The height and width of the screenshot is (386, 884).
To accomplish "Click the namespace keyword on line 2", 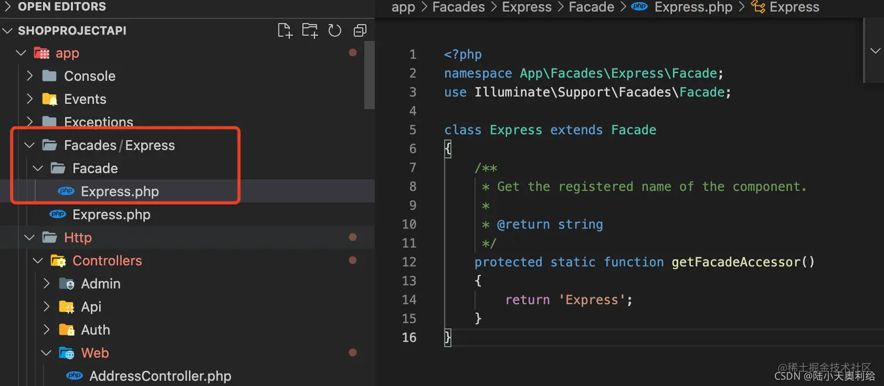I will click(x=478, y=73).
